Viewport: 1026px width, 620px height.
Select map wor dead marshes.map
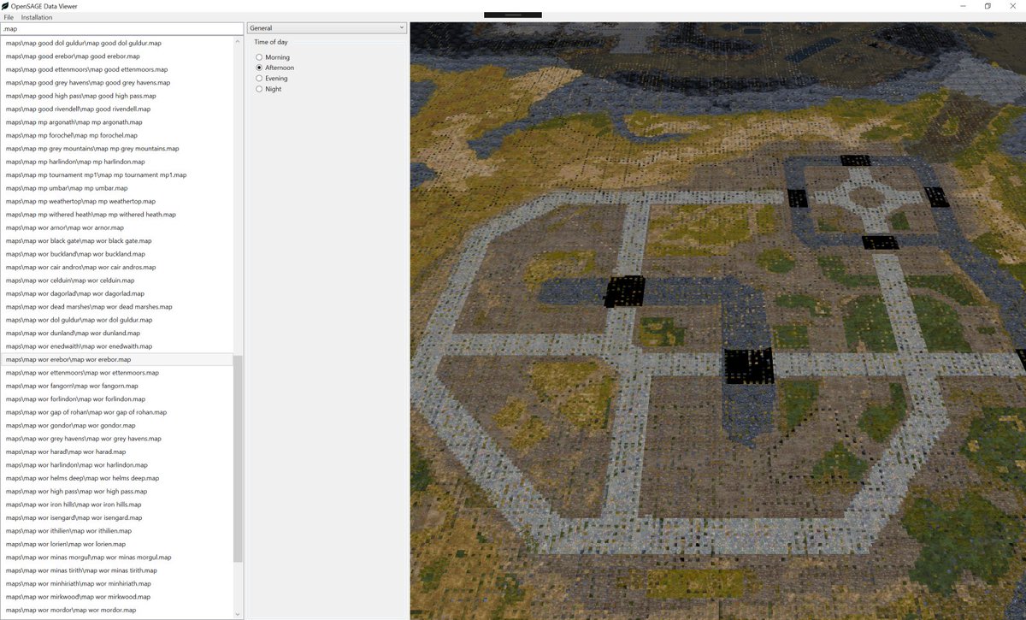pyautogui.click(x=117, y=307)
